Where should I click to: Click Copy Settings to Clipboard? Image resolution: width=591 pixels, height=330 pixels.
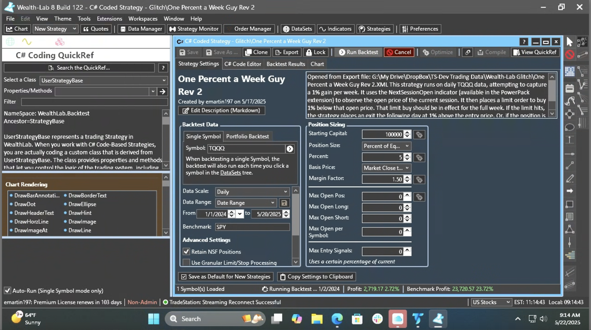coord(316,277)
